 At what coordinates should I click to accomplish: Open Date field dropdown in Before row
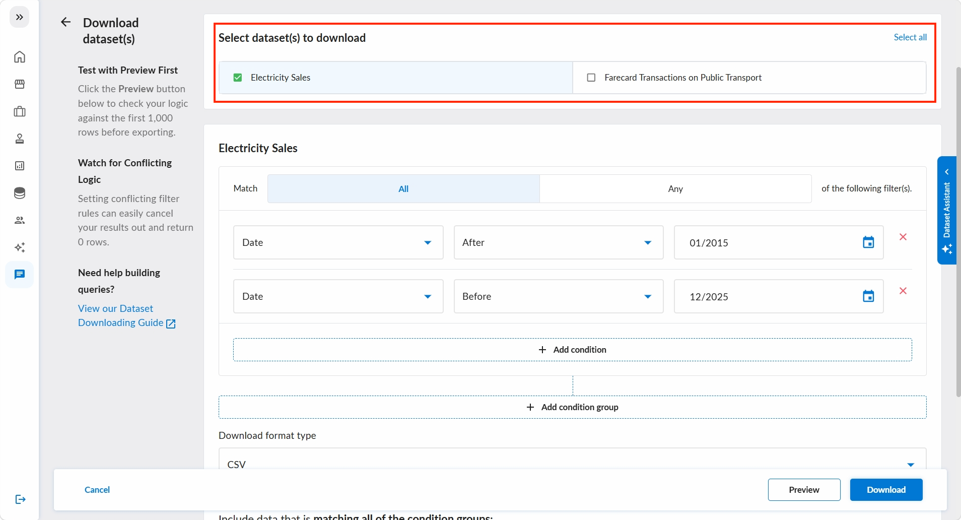coord(338,296)
